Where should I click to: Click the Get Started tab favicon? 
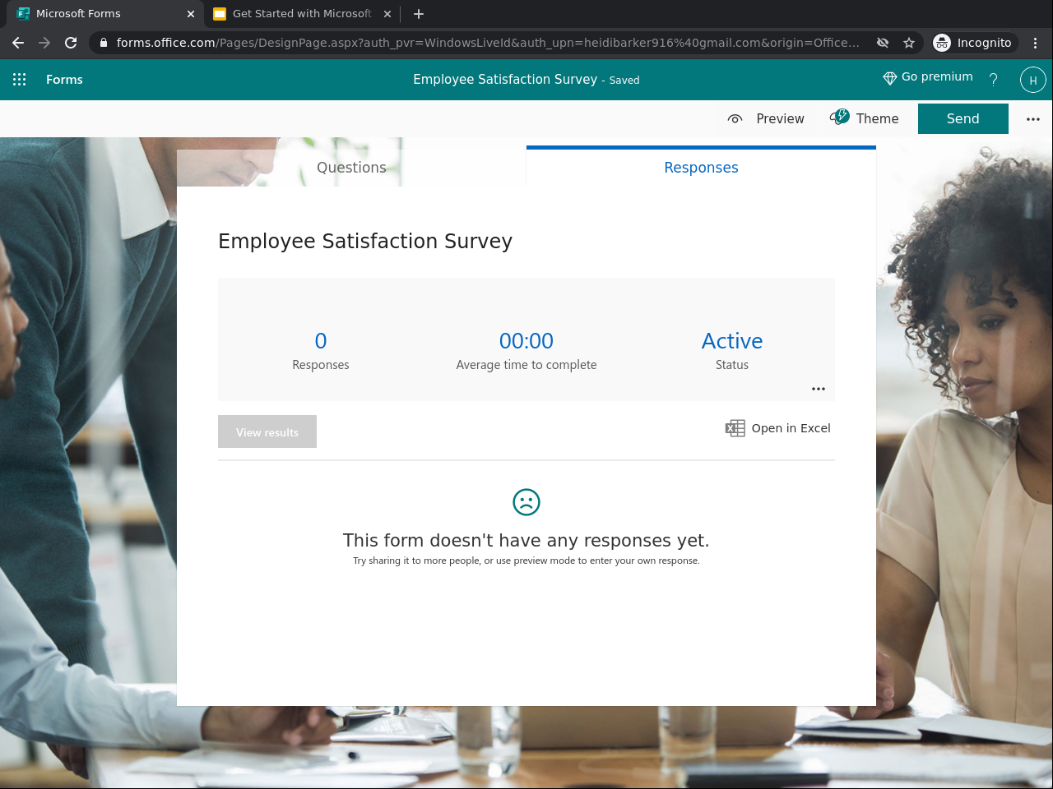click(x=220, y=14)
